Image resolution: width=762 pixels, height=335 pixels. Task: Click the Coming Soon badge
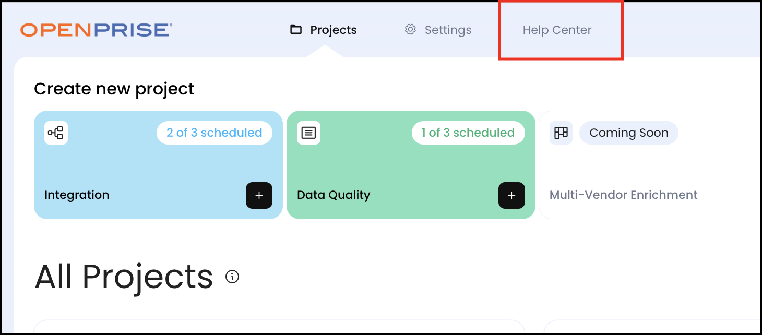click(628, 133)
